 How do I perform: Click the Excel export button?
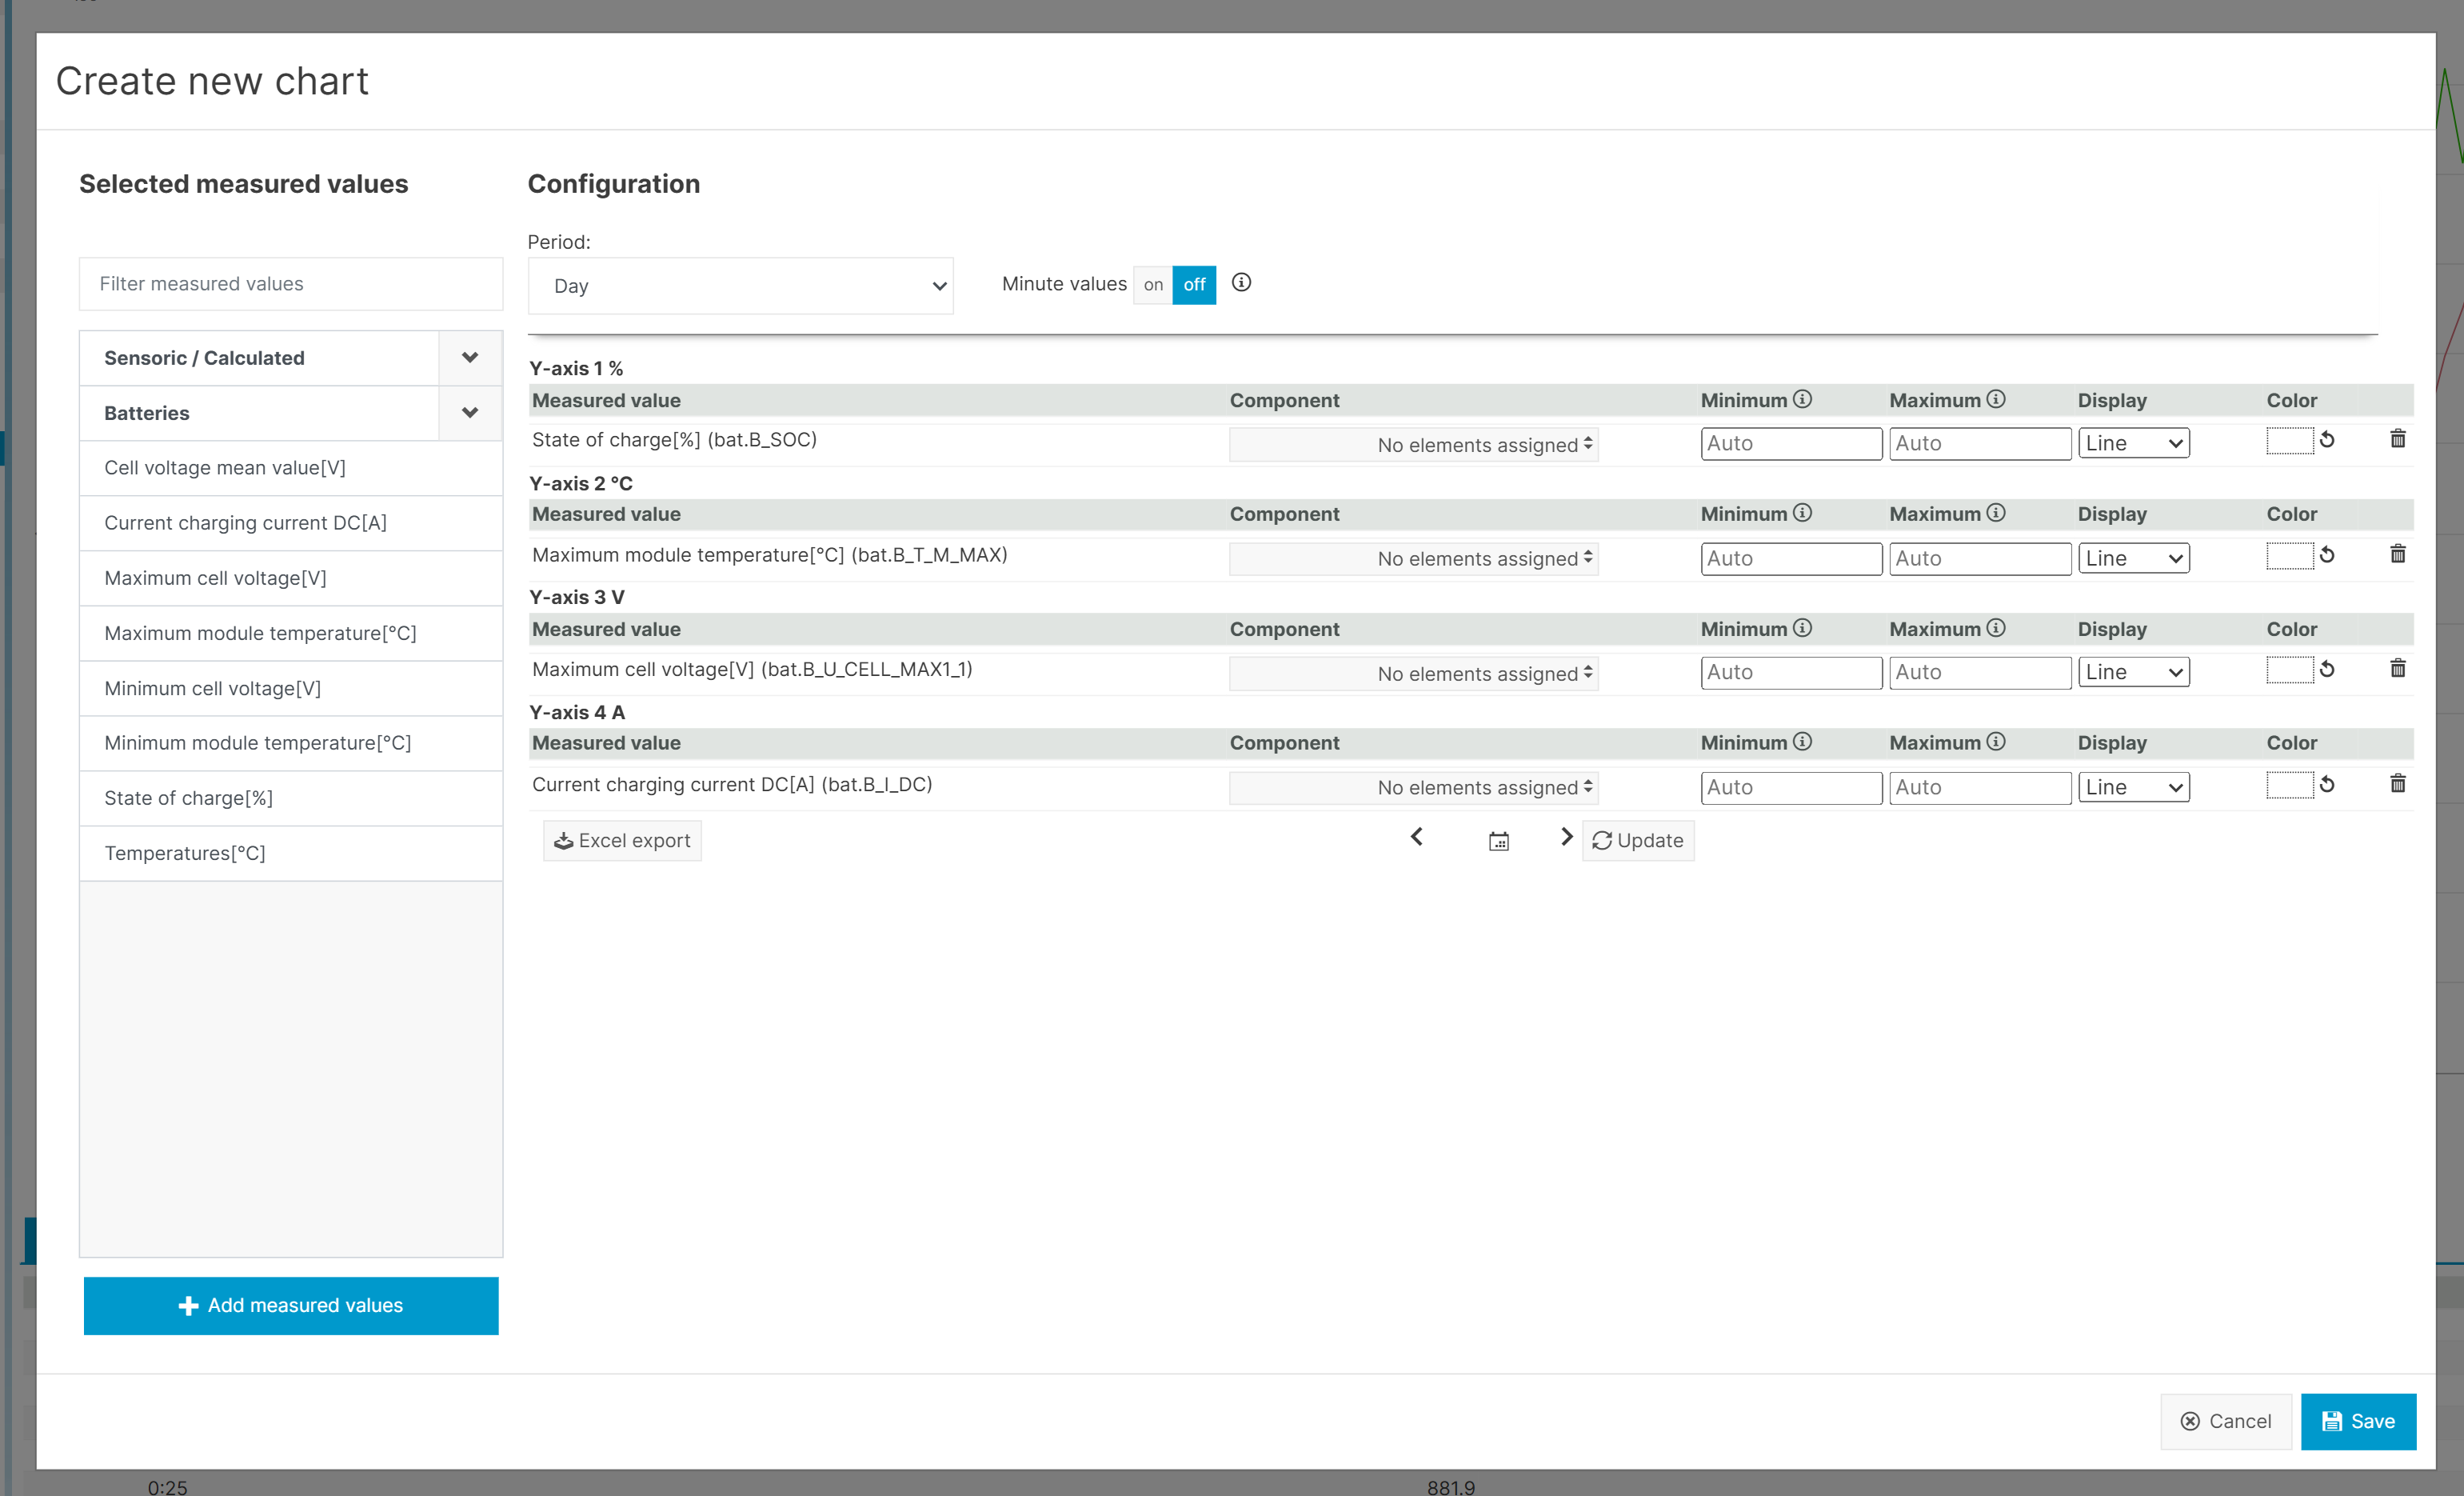coord(622,841)
